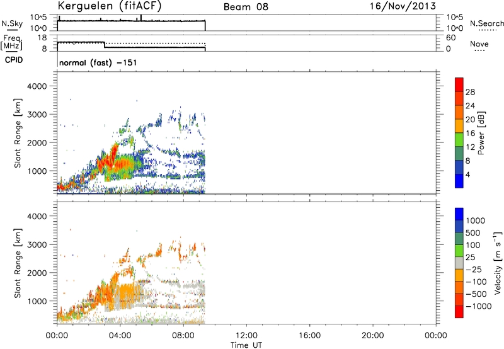This screenshot has height=349, width=504.
Task: Click the frequency step-down near 03:00
Action: (x=105, y=45)
